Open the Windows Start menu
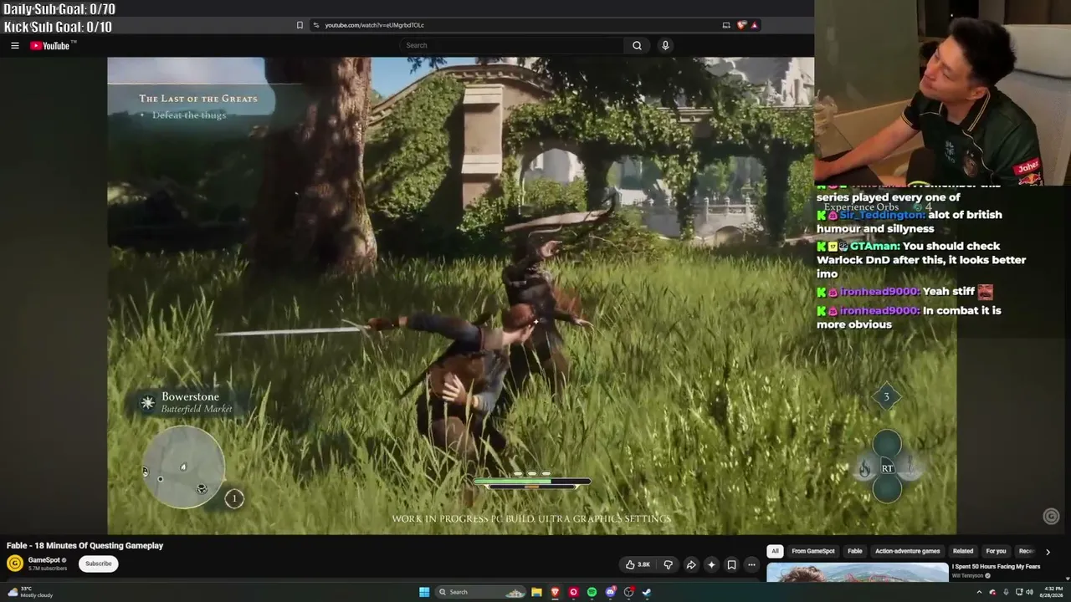This screenshot has height=602, width=1071. click(x=424, y=592)
